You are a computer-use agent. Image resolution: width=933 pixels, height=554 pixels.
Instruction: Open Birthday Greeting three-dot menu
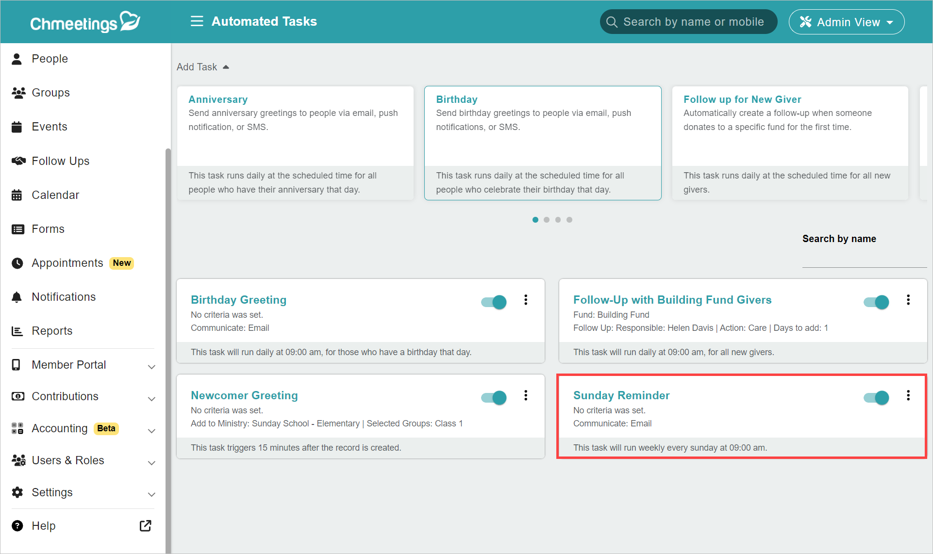pyautogui.click(x=526, y=300)
